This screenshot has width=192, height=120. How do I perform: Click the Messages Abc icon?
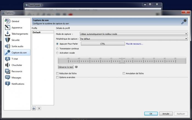tap(7, 77)
